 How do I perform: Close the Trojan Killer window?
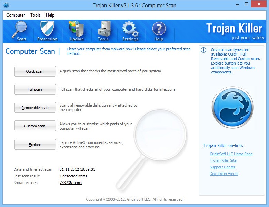pyautogui.click(x=259, y=4)
